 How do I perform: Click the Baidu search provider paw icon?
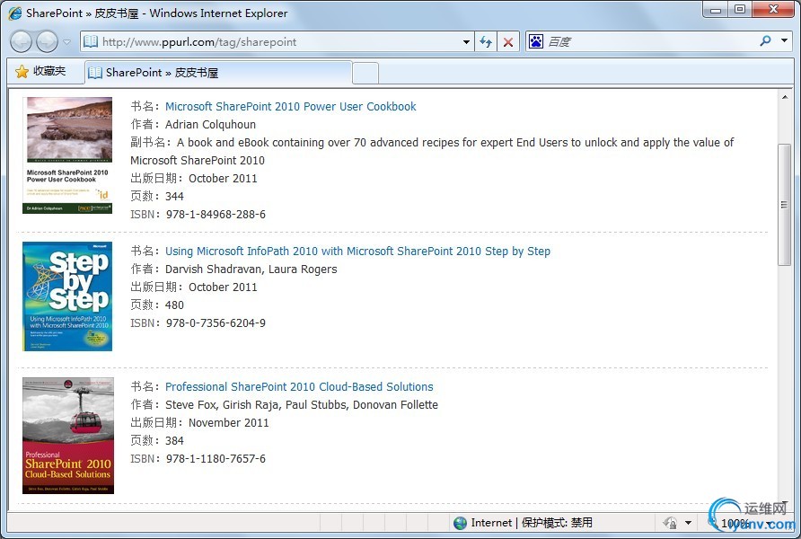pos(536,41)
